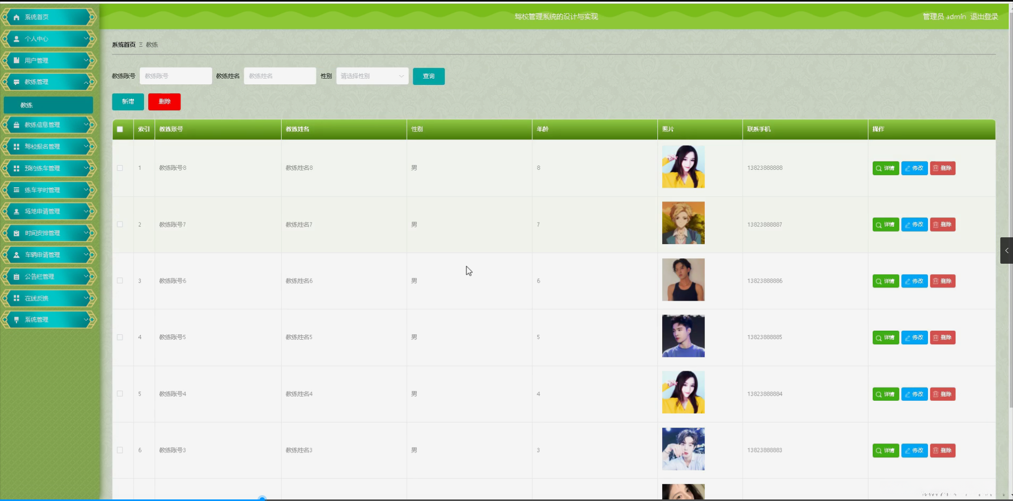Expand the 系统管理 menu chevron
This screenshot has width=1013, height=501.
coord(86,320)
